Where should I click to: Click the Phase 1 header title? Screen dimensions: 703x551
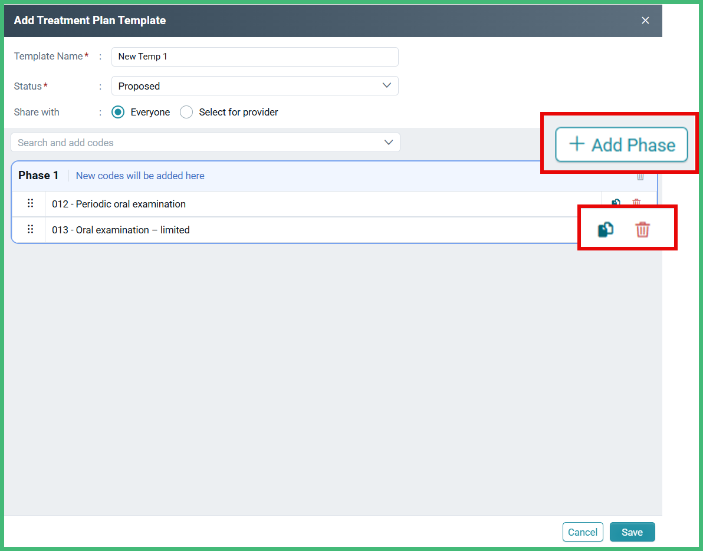(x=38, y=176)
